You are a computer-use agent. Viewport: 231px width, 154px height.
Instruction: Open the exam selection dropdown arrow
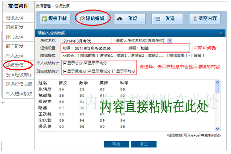[x=170, y=40]
